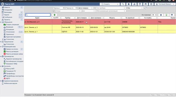Open Сообщения in the sidebar

click(x=8, y=17)
